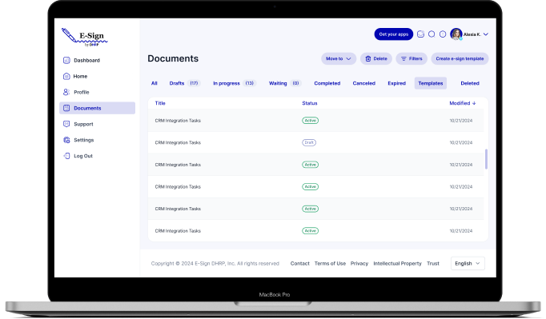This screenshot has height=319, width=546.
Task: Open the Expired tab
Action: point(396,83)
